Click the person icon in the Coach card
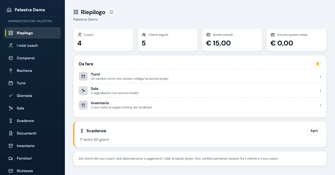This screenshot has width=335, height=175. (x=80, y=35)
